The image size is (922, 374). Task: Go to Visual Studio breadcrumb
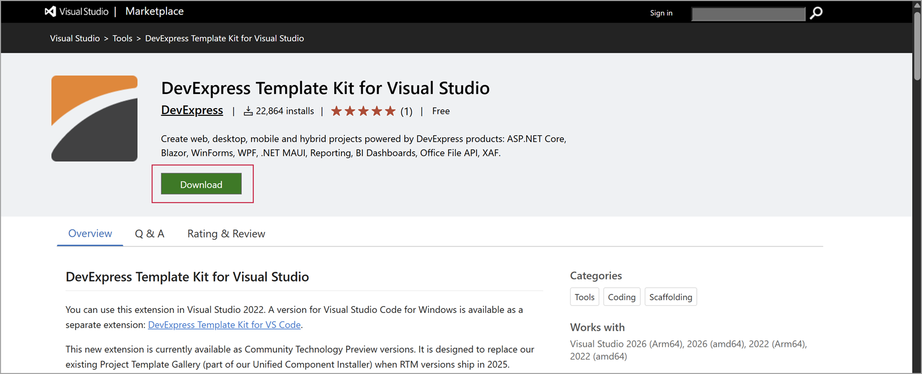tap(75, 38)
